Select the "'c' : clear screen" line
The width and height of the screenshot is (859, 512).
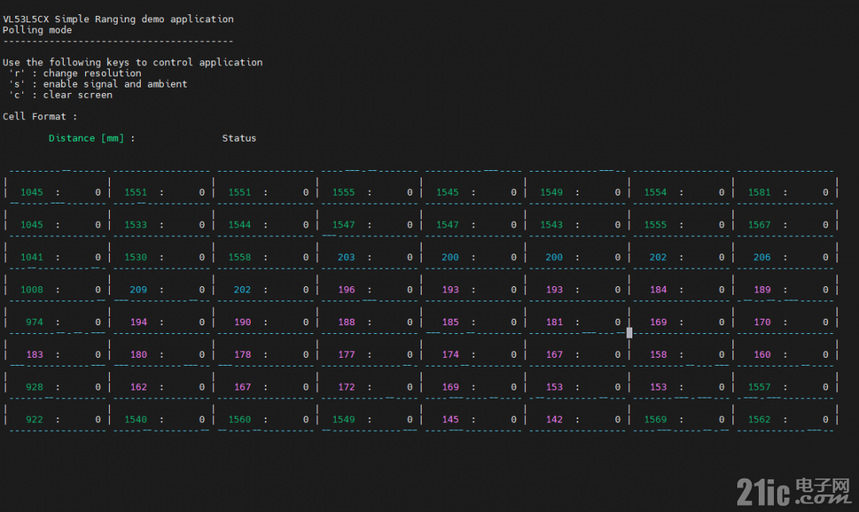pyautogui.click(x=60, y=95)
